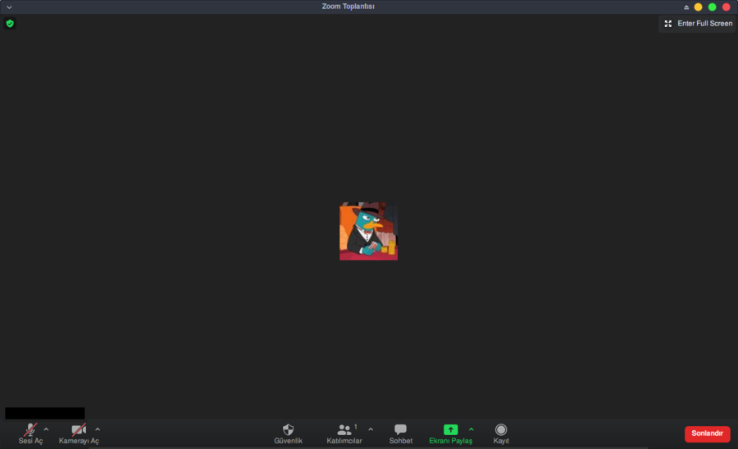End the meeting with Sonlandır

point(707,433)
